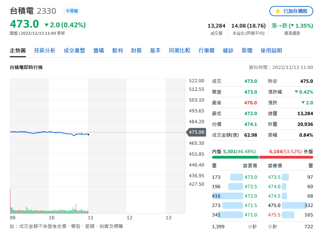Click the 漲→跌 streak indicator
This screenshot has width=323, height=238.
[x=292, y=26]
